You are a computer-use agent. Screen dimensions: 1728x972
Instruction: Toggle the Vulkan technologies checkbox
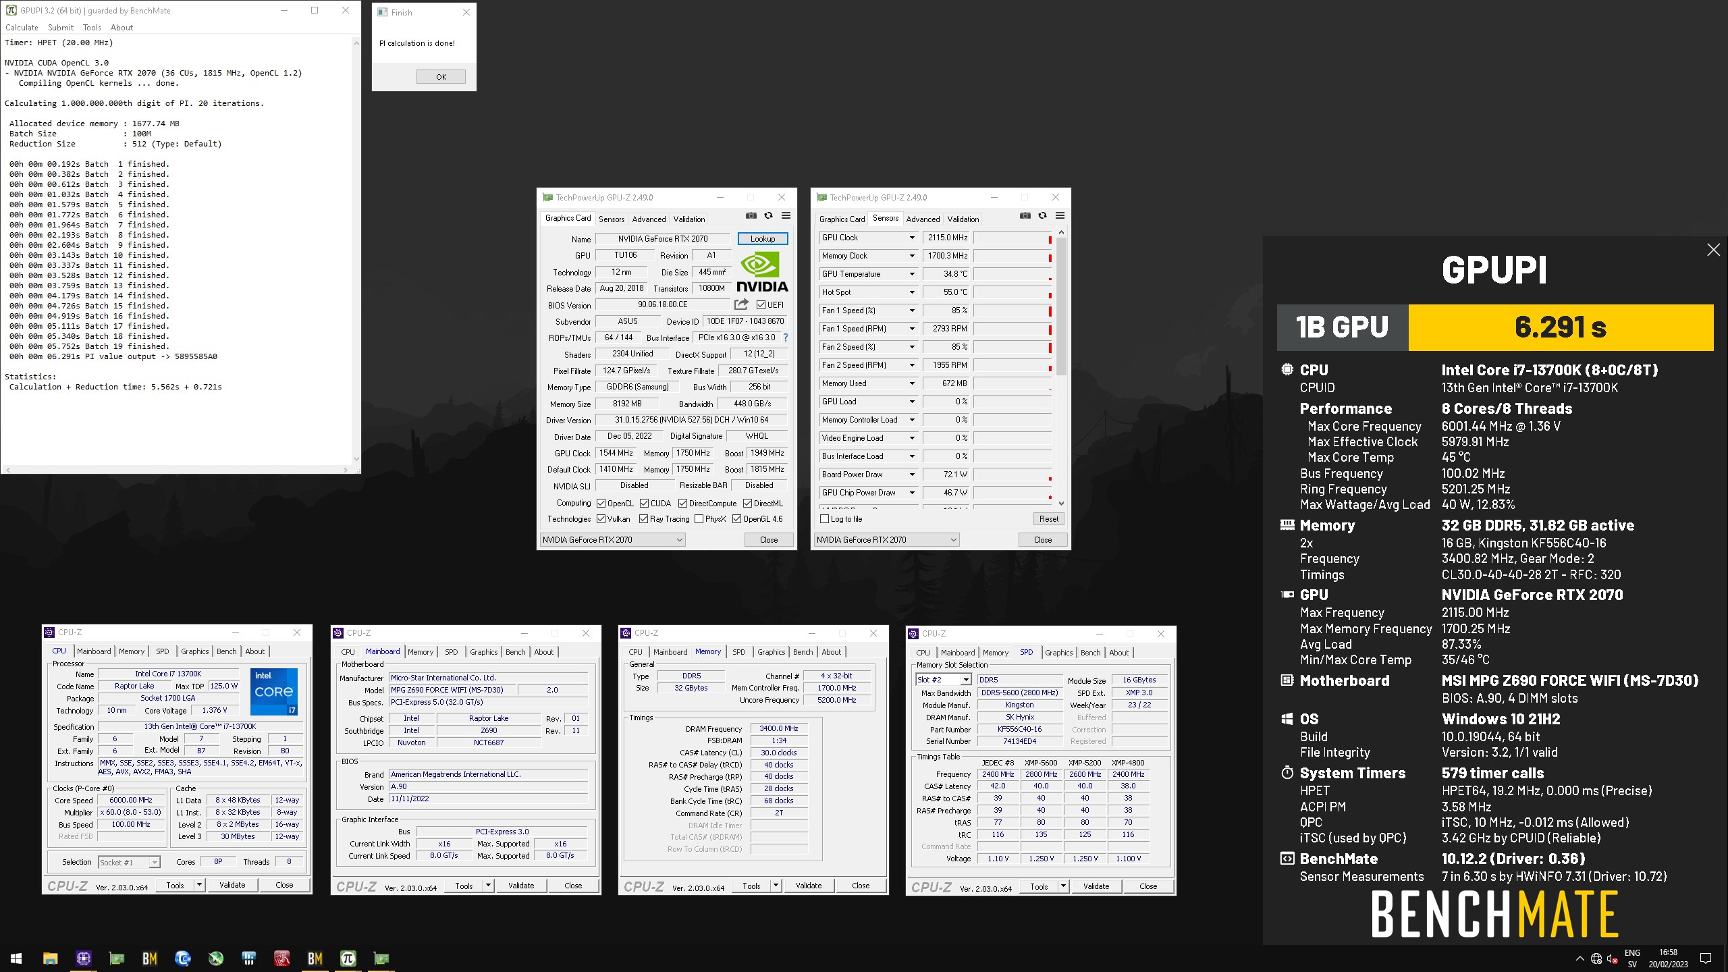pos(601,518)
